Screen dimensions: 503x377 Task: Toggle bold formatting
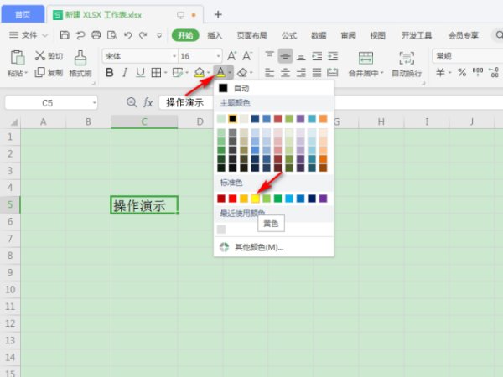pyautogui.click(x=109, y=72)
